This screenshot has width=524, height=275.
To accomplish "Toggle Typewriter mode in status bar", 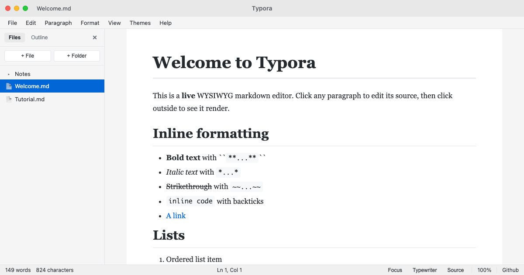I will [x=425, y=270].
